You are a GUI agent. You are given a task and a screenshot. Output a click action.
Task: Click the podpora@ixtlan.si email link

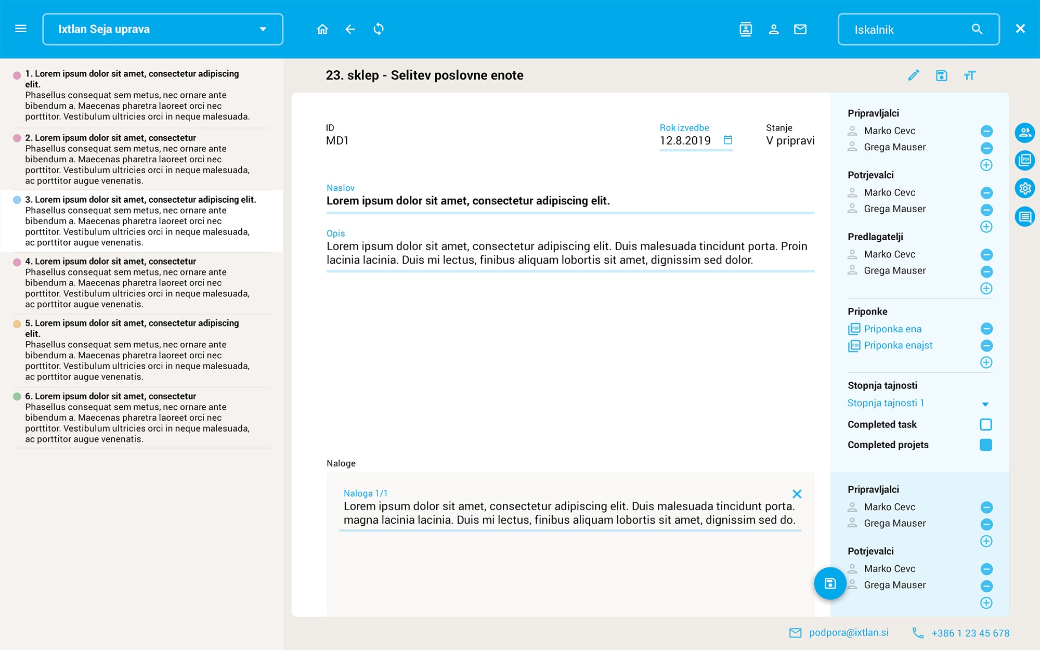[849, 632]
